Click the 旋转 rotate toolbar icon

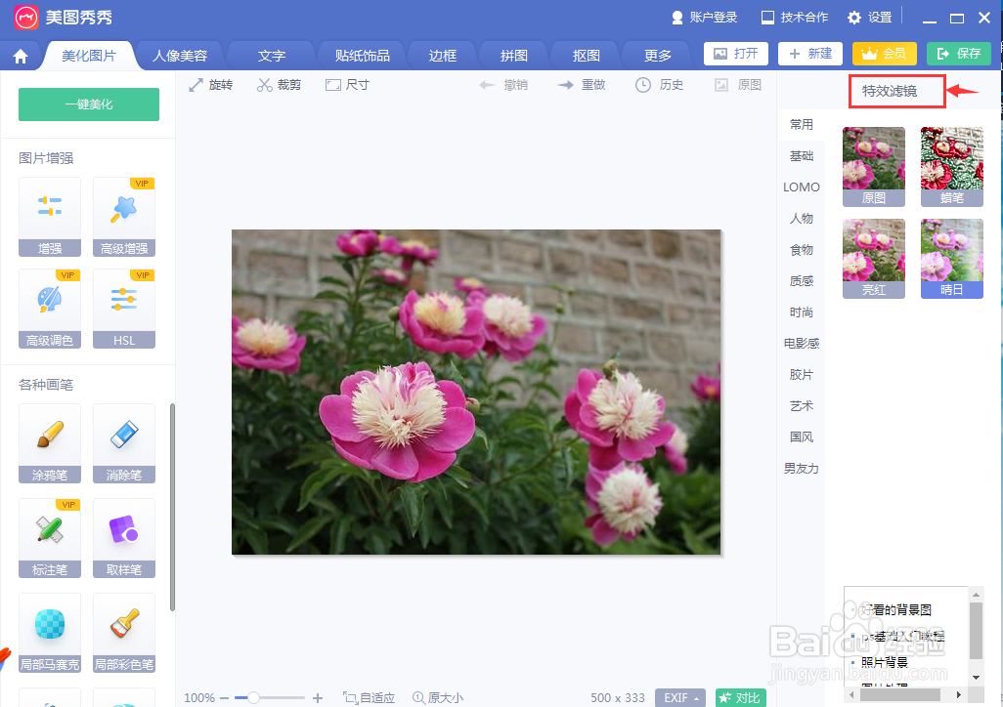pos(211,84)
